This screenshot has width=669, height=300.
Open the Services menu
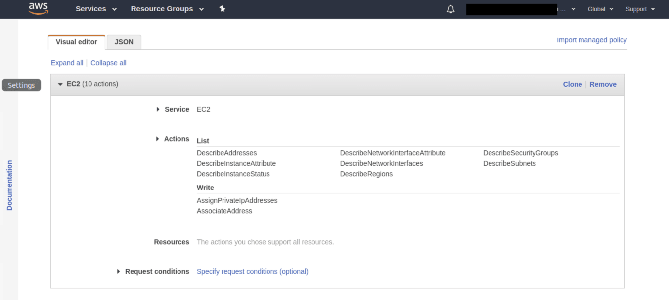(x=96, y=9)
